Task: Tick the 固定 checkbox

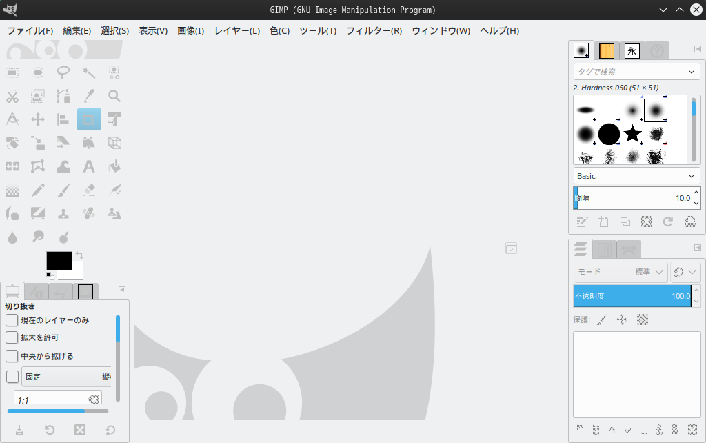Action: (12, 377)
